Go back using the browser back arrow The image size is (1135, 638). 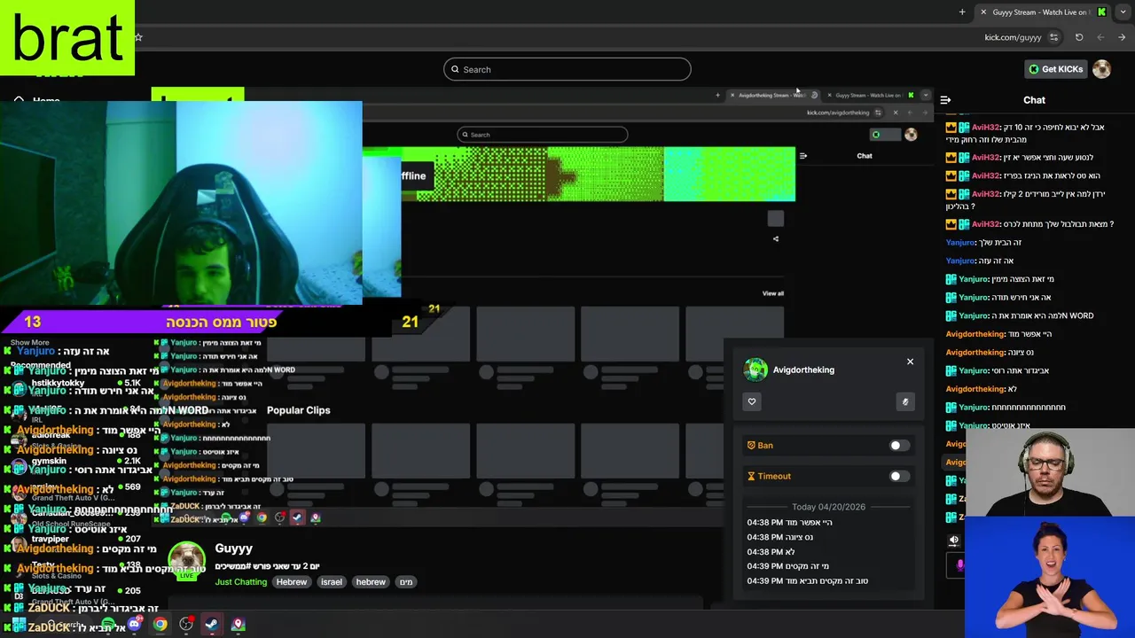1100,37
